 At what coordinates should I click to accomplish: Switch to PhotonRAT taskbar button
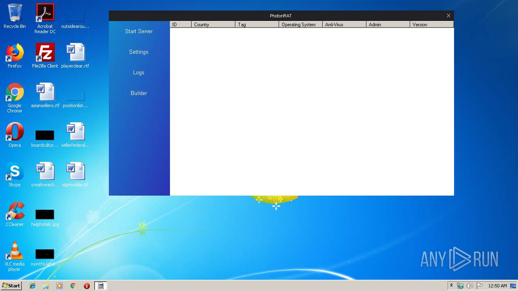click(101, 286)
